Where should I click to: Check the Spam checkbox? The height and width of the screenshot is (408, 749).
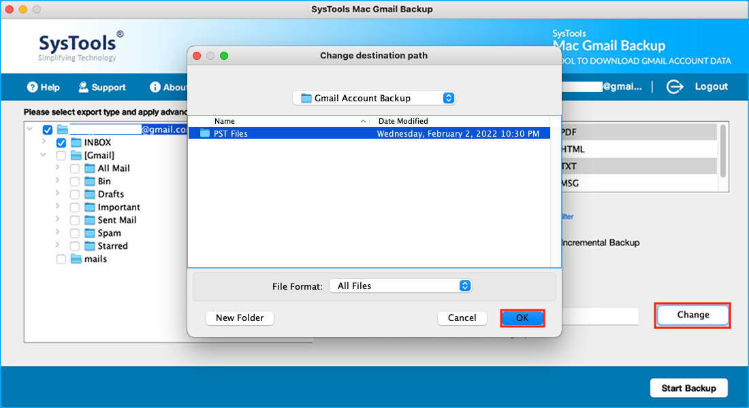tap(75, 233)
